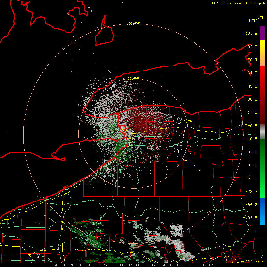The image size is (267, 267).
Task: Click the -94.2 legend value
Action: click(x=251, y=205)
